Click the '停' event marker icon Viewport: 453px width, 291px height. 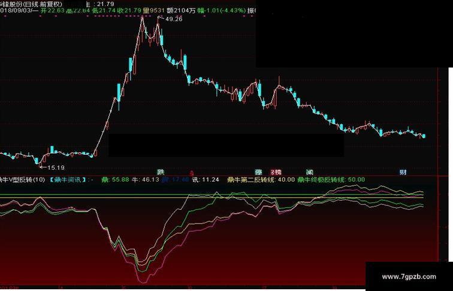coord(259,172)
